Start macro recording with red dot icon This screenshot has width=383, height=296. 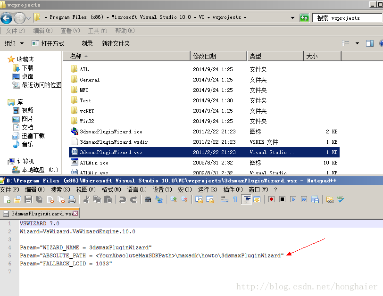pyautogui.click(x=271, y=199)
